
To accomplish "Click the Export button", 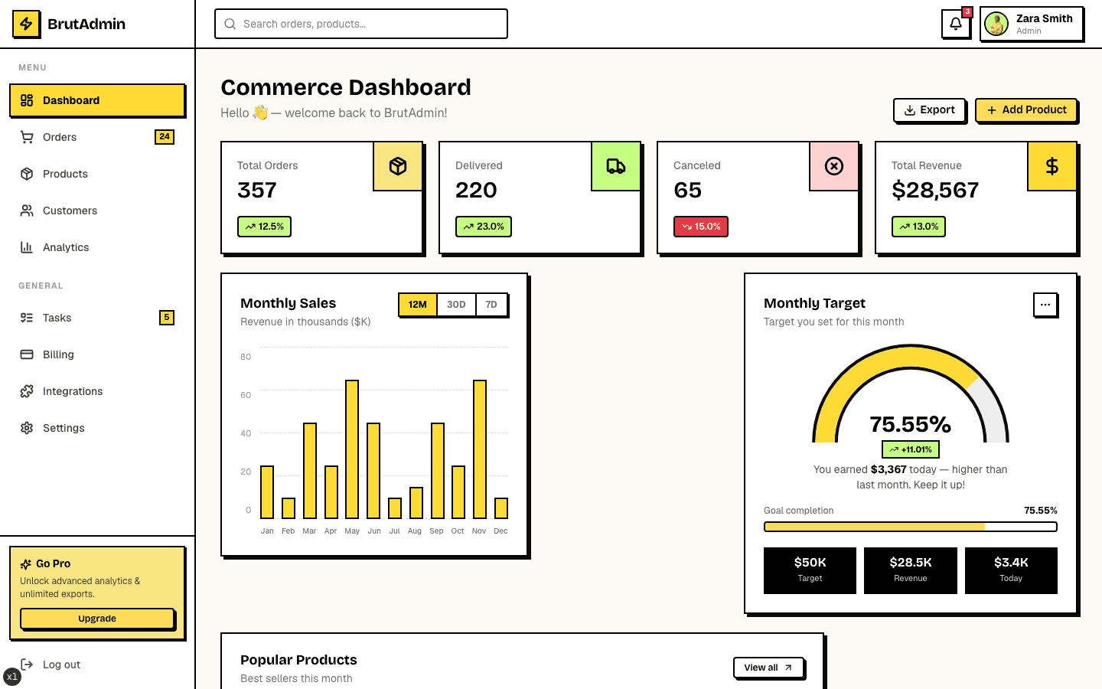I will [x=929, y=110].
